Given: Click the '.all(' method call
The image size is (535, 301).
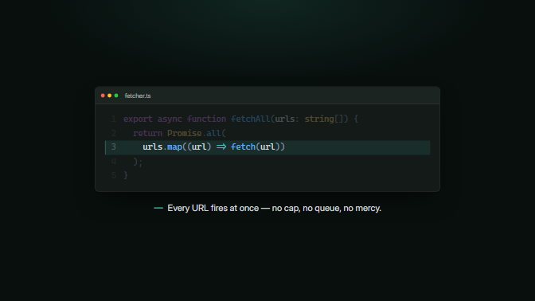Looking at the screenshot, I should point(214,133).
